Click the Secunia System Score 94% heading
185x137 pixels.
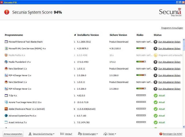[x=37, y=12]
